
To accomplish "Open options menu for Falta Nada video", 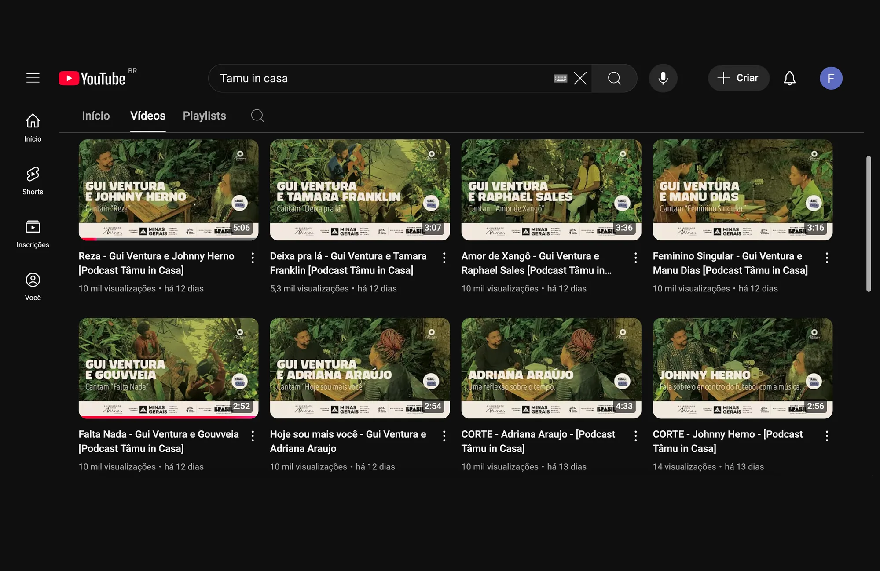I will 253,436.
